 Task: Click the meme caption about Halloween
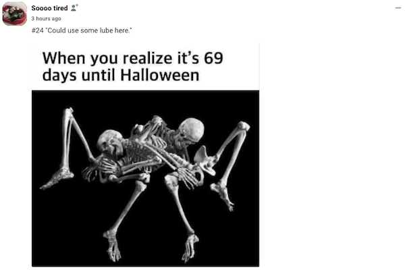coord(133,66)
